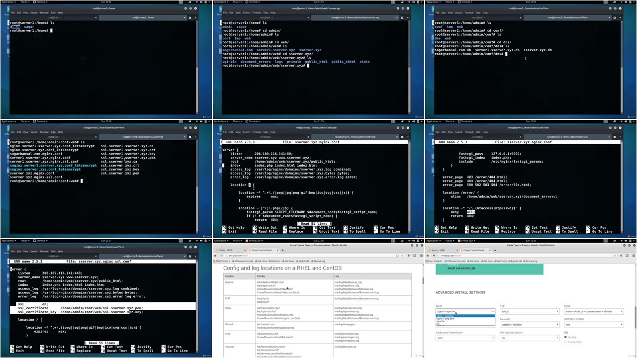The height and width of the screenshot is (358, 637).
Task: Click the WEB dropdown showing nginx + apache
Action: 465,311
